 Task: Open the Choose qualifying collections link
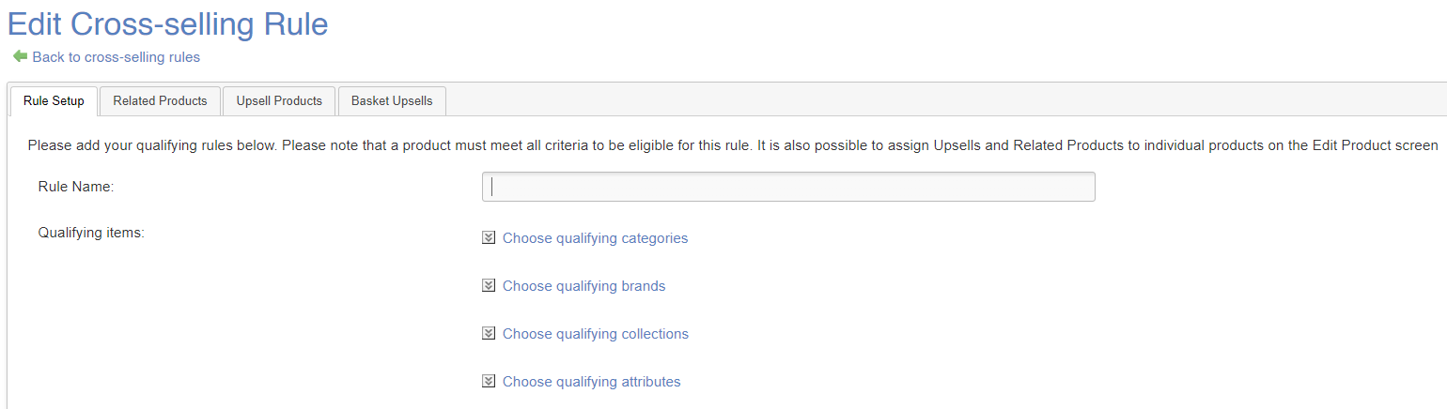[595, 334]
